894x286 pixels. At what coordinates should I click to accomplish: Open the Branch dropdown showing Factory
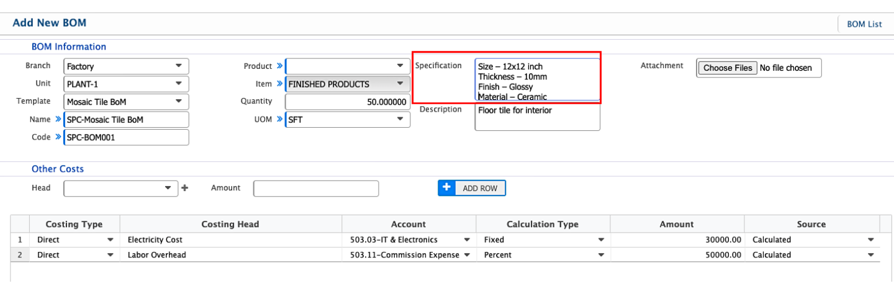click(126, 66)
